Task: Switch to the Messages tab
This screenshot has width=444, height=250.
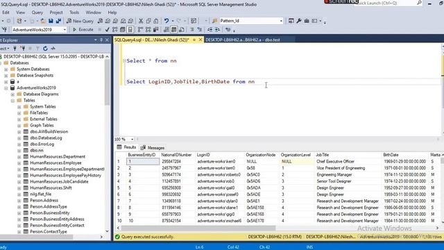Action: [153, 148]
